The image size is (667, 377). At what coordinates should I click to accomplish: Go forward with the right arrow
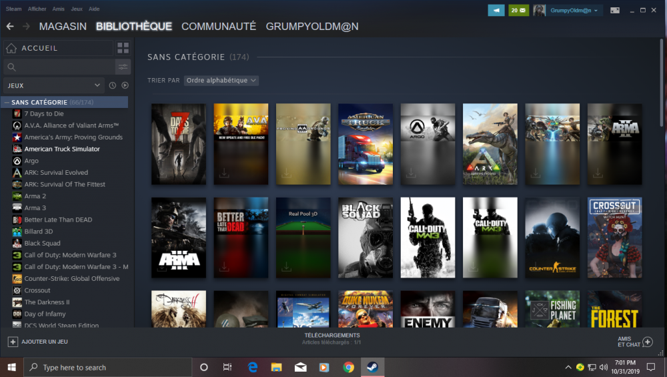pos(27,27)
